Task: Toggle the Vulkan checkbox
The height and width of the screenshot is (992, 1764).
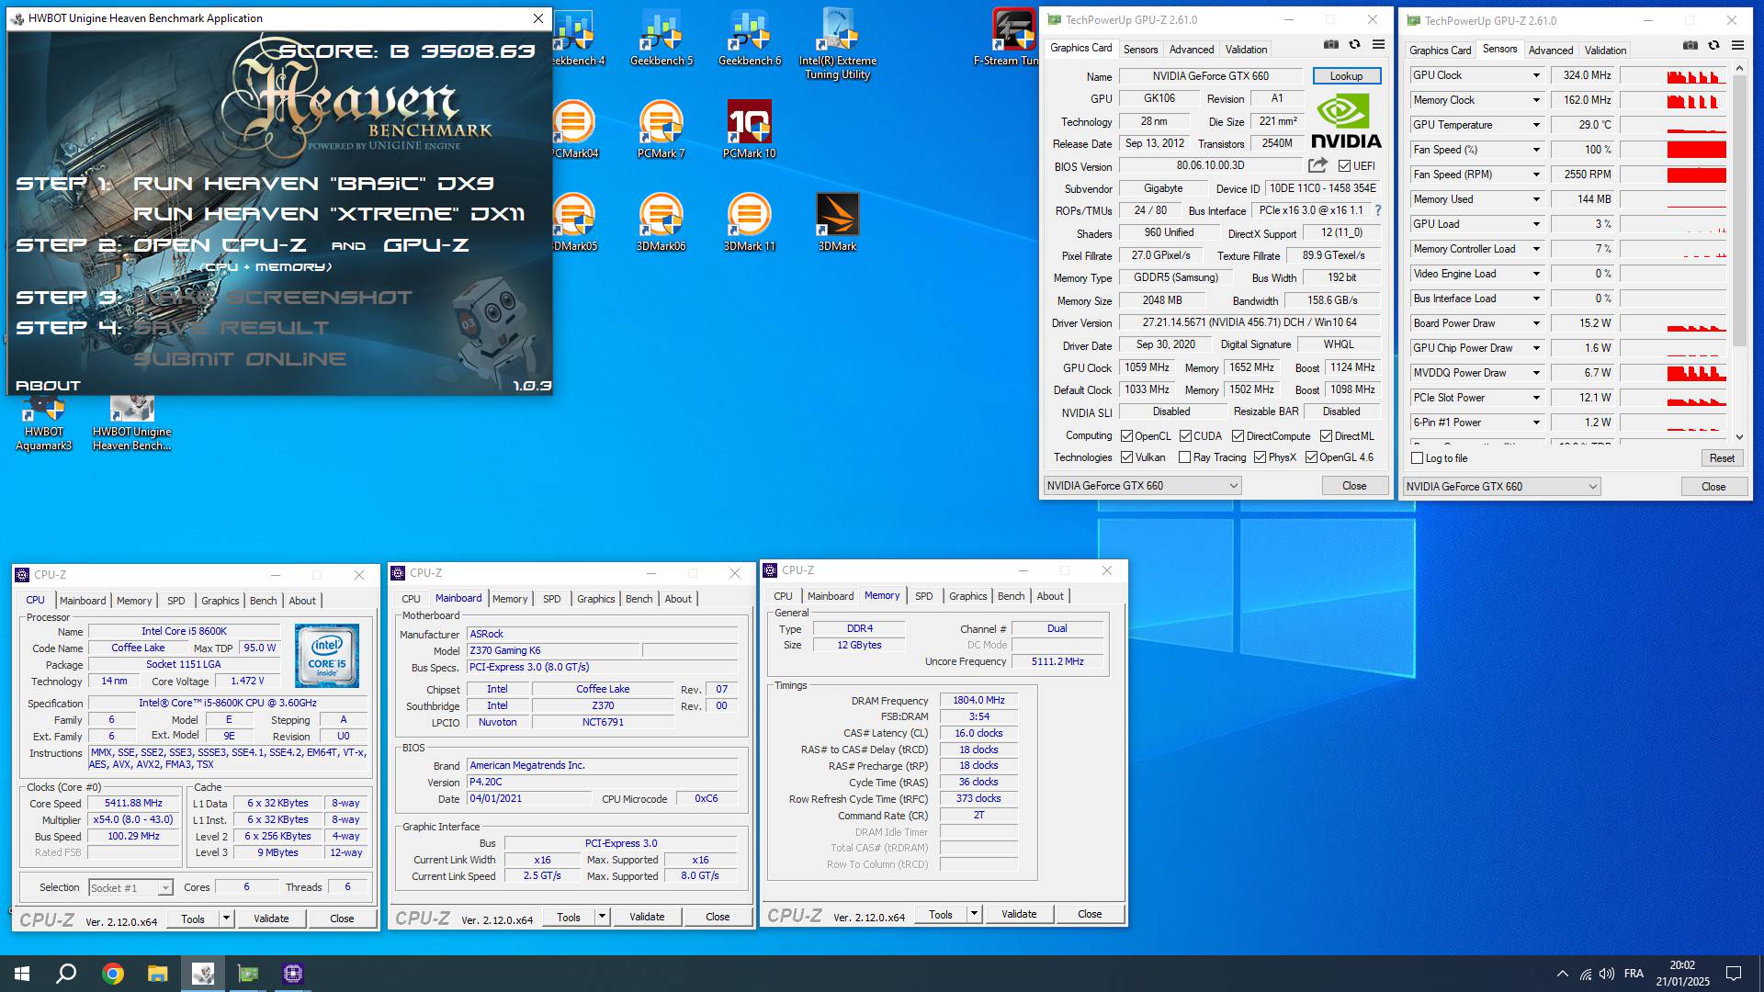Action: tap(1127, 457)
